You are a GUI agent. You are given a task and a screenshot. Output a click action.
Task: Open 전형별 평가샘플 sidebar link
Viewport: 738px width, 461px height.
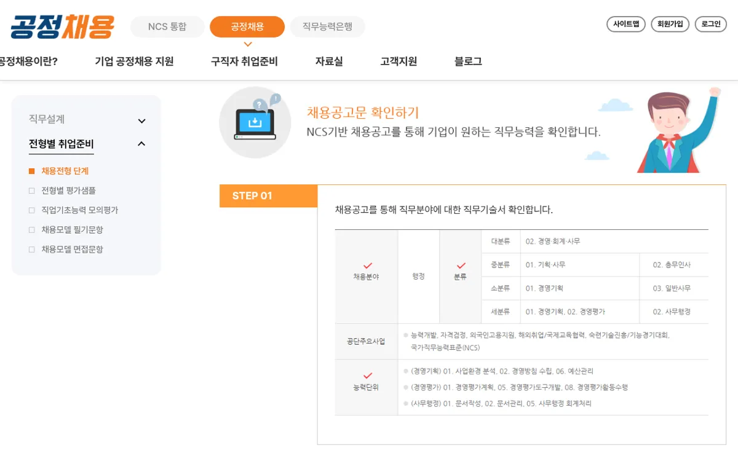click(x=68, y=191)
